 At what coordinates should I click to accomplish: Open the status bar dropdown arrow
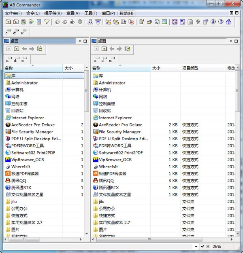(x=196, y=247)
